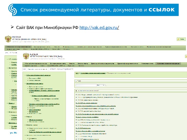Open sidebar item 'О работе диссертационных советов'
187x140 pixels.
41,89
